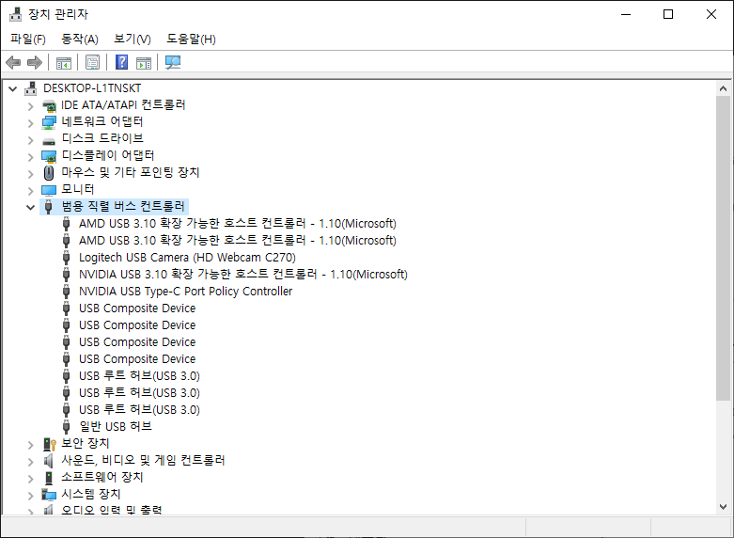Close the 장치 관리자 window
The image size is (734, 538).
click(x=711, y=14)
